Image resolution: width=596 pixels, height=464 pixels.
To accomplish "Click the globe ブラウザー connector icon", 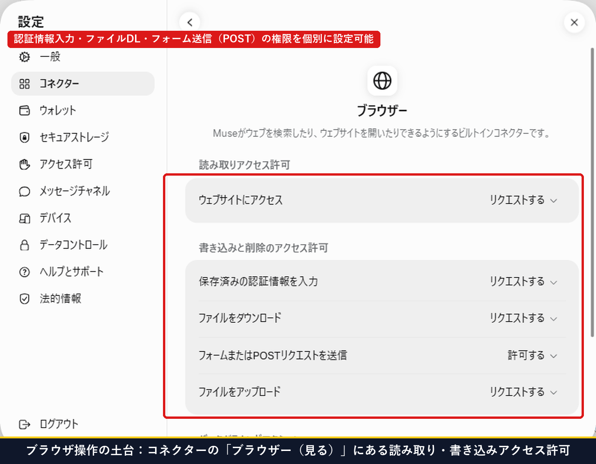I will tap(382, 81).
